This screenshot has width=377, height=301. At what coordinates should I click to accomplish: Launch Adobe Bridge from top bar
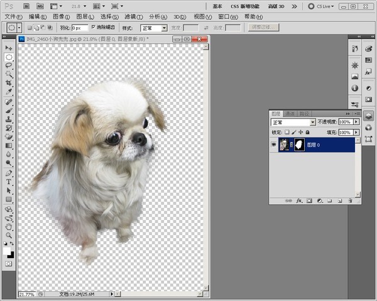(x=26, y=6)
